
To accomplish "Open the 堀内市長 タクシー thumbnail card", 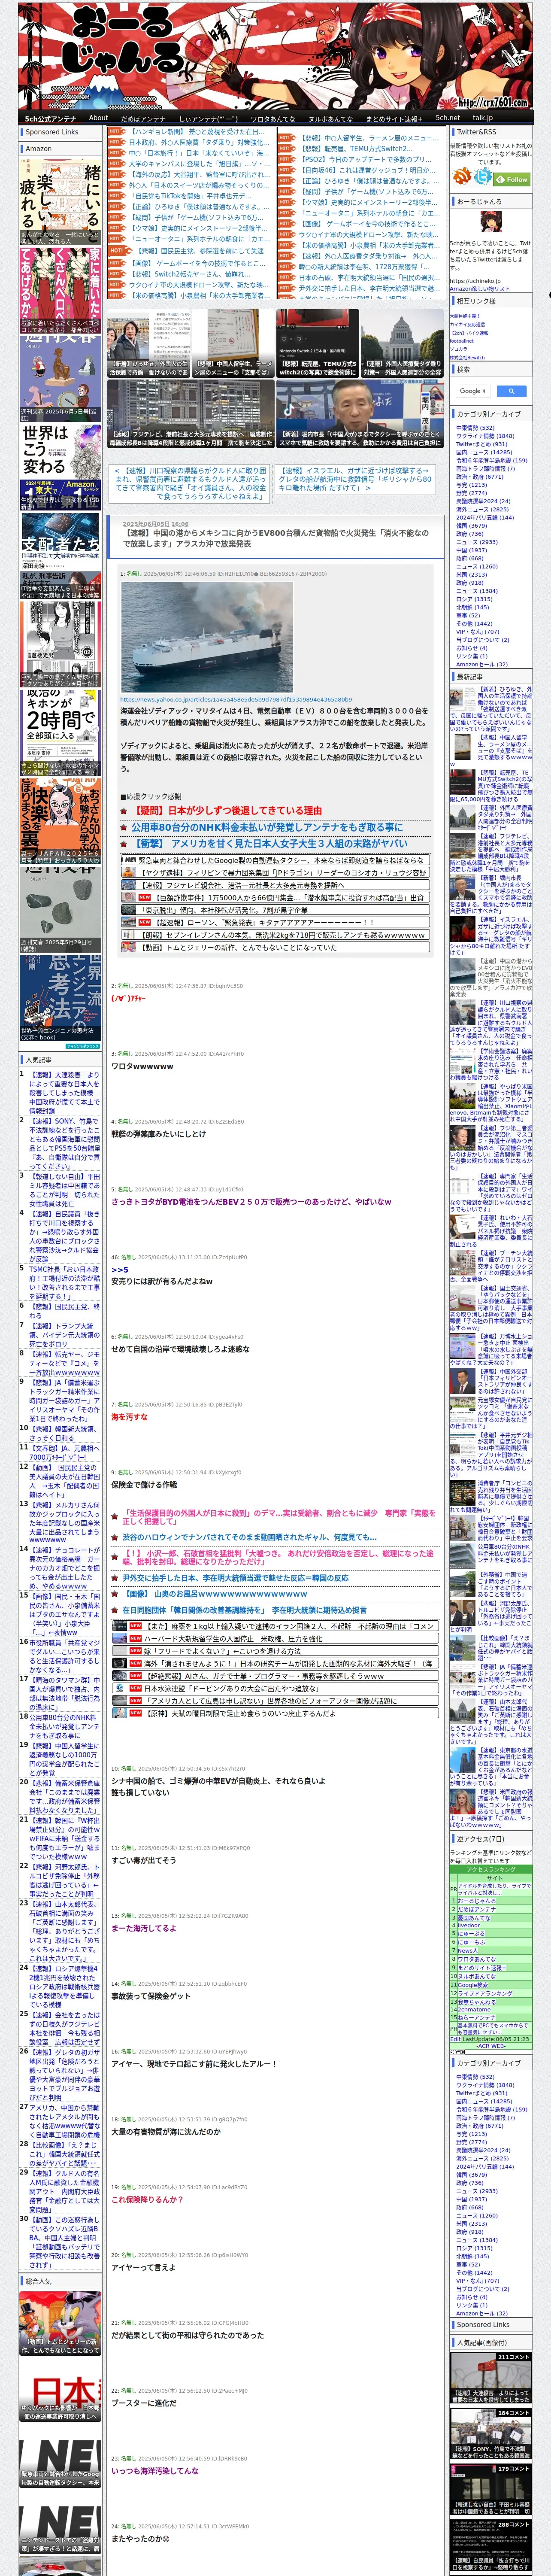I will coord(360,414).
